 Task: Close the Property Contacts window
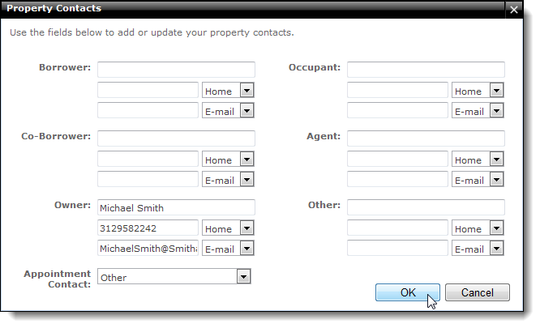pos(513,10)
